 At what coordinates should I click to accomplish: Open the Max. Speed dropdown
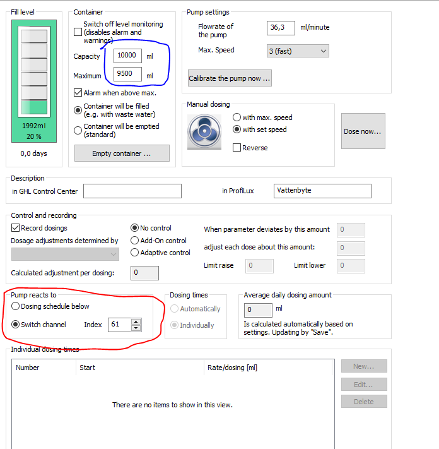tap(298, 51)
